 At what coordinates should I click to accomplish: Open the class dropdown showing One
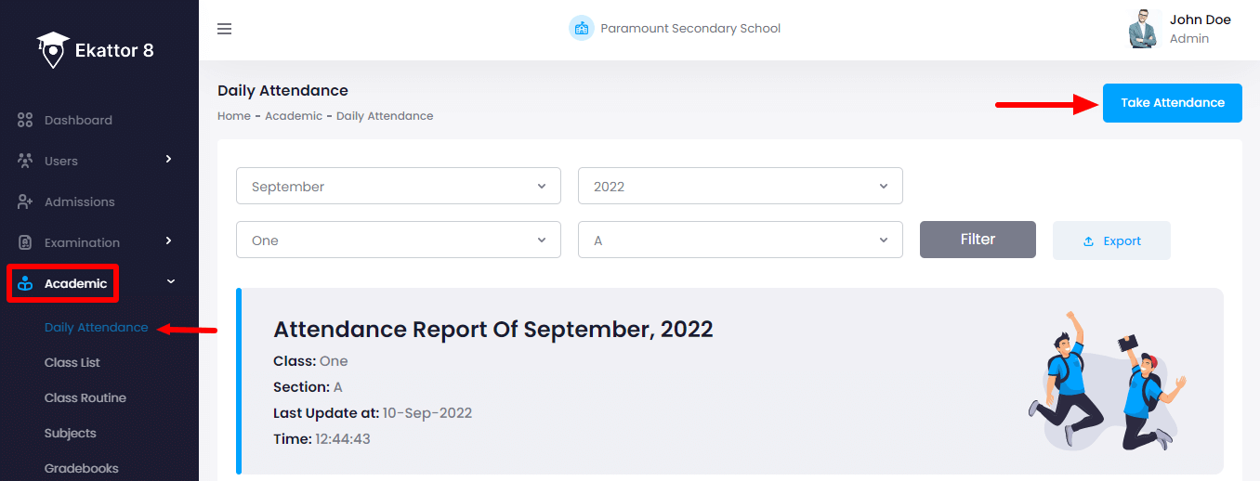click(x=399, y=240)
